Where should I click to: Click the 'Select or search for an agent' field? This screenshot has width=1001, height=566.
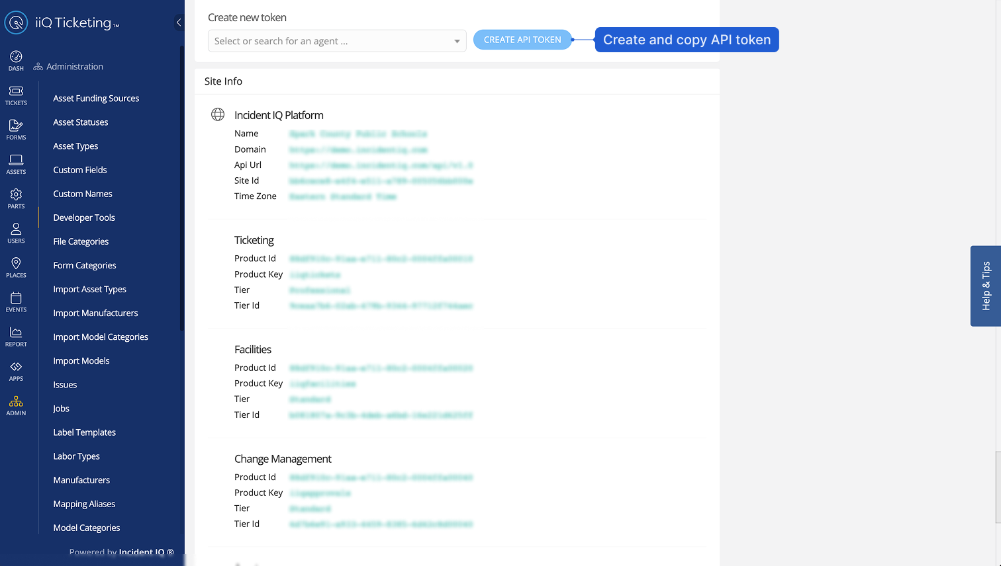click(x=337, y=41)
